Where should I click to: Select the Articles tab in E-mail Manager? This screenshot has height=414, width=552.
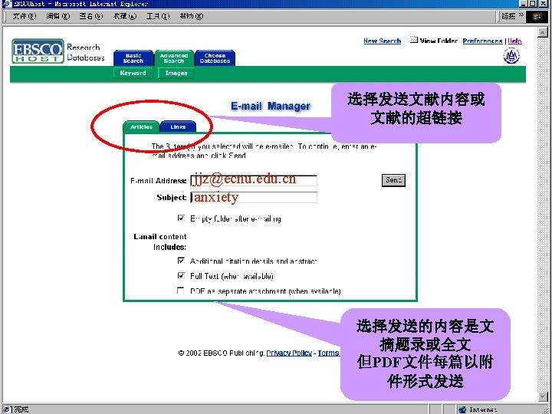tap(141, 127)
